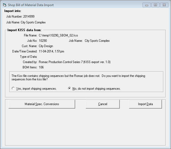Click the Job No value 10290
The image size is (171, 149).
click(43, 41)
